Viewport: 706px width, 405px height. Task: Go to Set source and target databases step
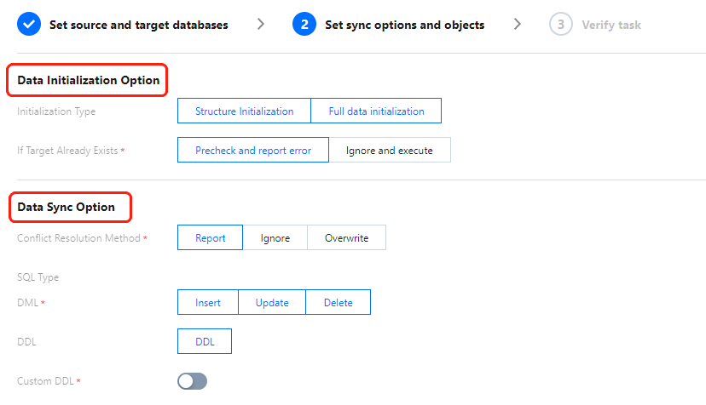coord(138,25)
